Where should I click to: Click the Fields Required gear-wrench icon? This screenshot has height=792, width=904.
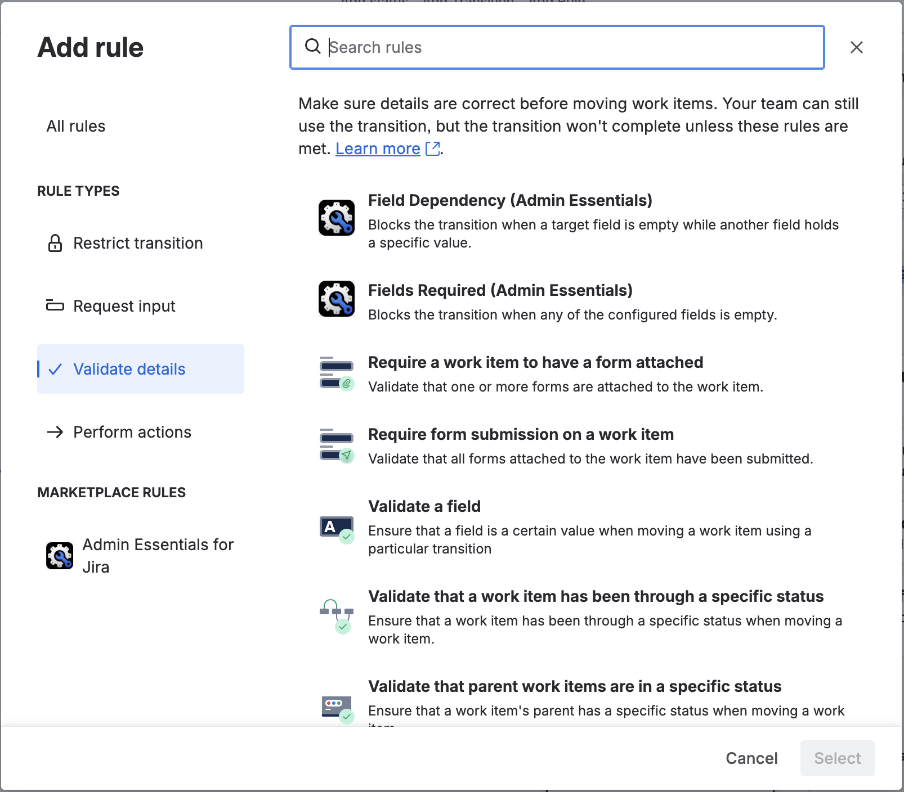tap(337, 299)
